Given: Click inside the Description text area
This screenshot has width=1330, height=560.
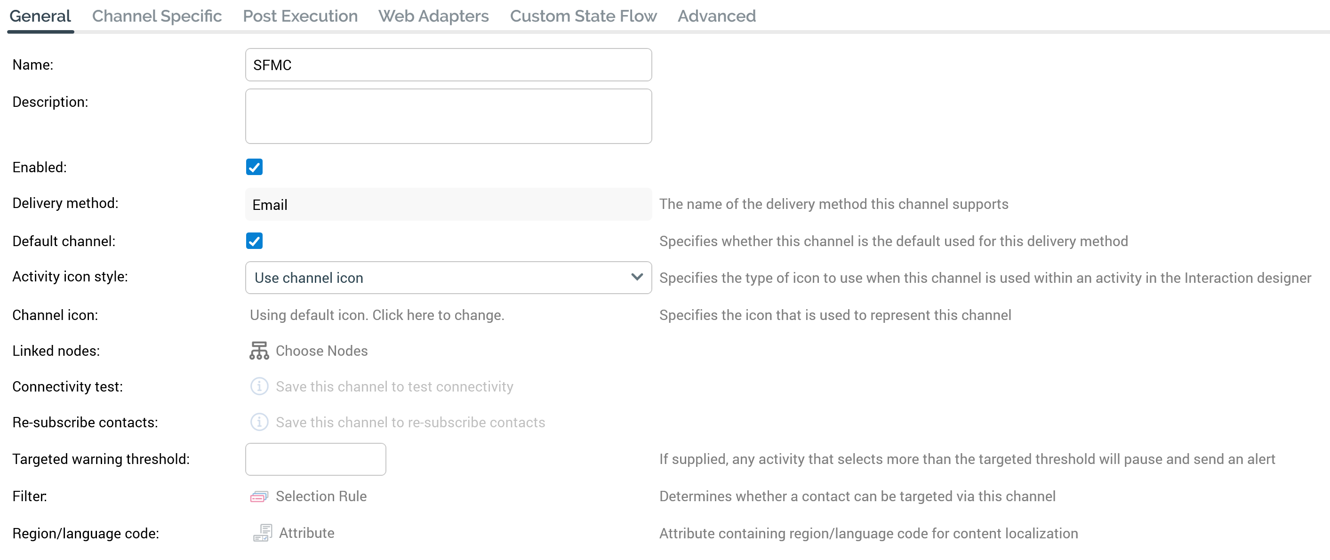Looking at the screenshot, I should (448, 116).
